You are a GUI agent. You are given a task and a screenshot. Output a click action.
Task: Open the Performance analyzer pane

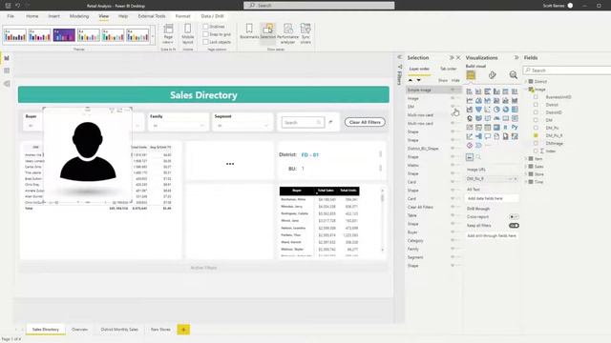[287, 33]
